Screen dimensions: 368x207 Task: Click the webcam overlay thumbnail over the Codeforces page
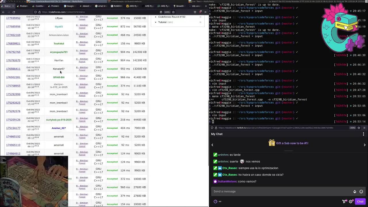pos(34,181)
